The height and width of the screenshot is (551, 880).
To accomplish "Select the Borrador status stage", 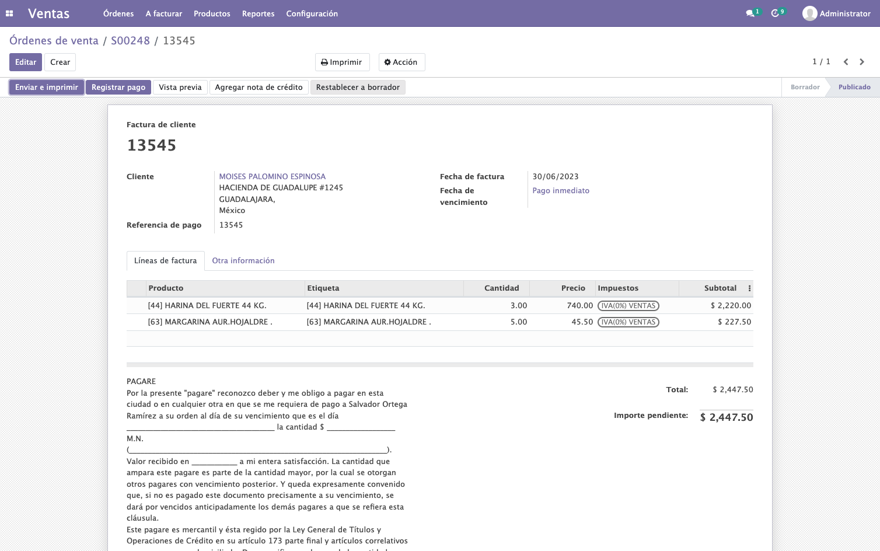I will pos(805,88).
